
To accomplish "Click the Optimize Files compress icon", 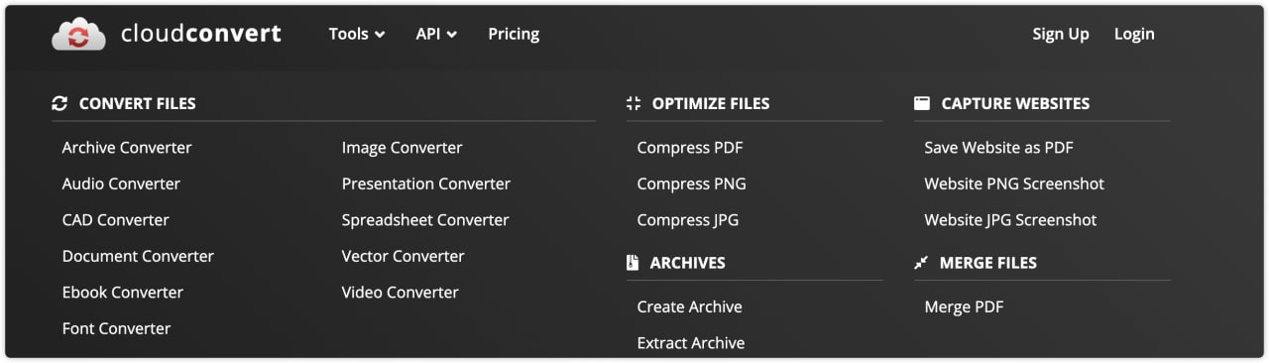I will (634, 103).
